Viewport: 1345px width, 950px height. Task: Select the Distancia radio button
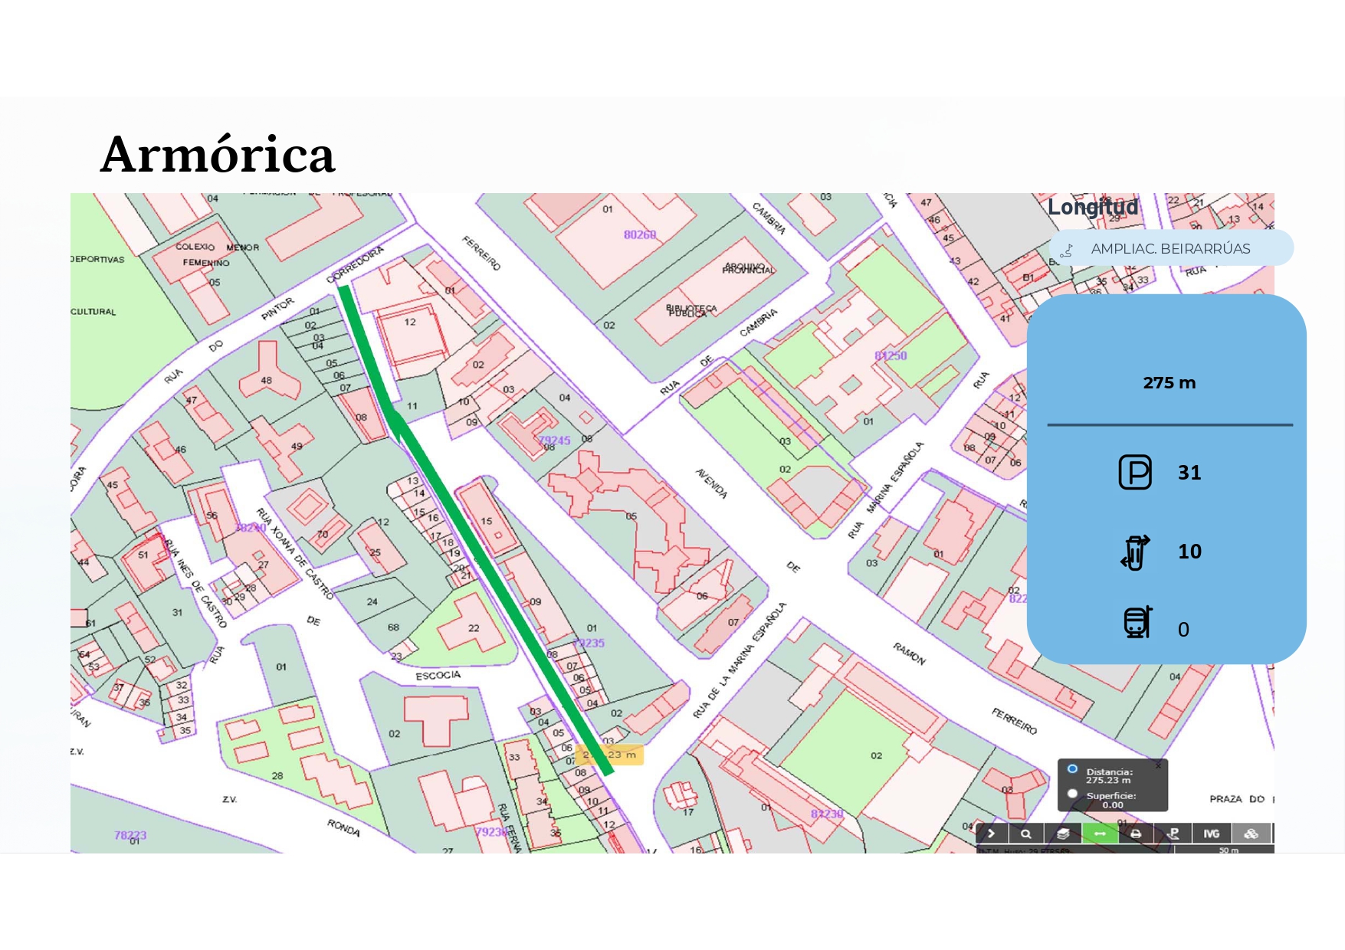[x=1072, y=769]
